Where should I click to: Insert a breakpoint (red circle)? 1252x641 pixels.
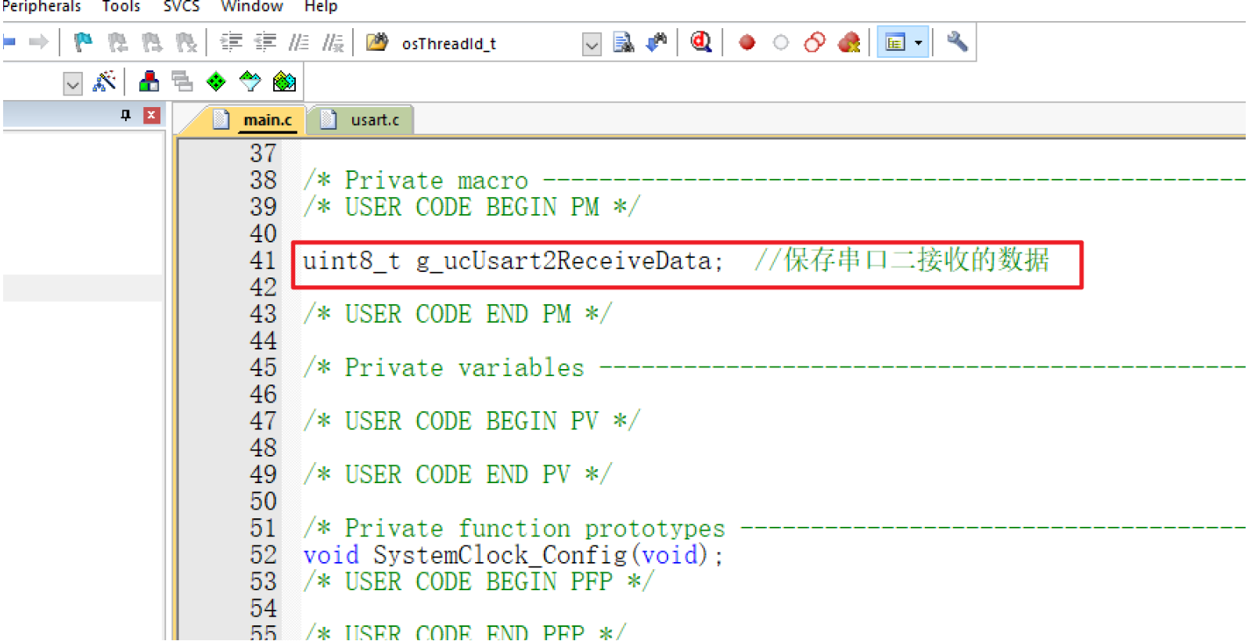(747, 42)
